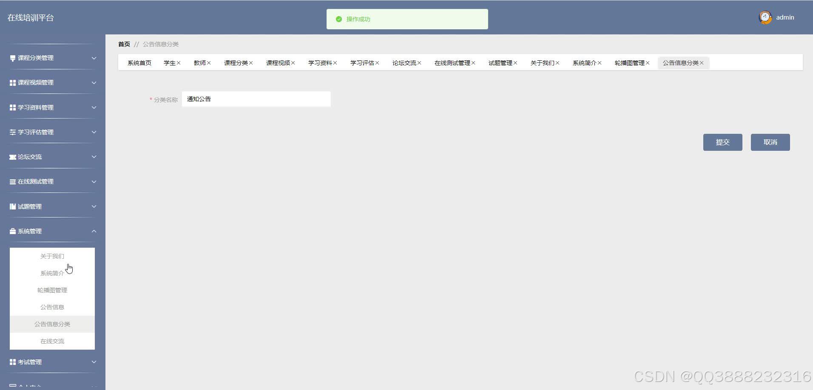Close the 课程分类 tab
Viewport: 813px width, 390px height.
251,63
